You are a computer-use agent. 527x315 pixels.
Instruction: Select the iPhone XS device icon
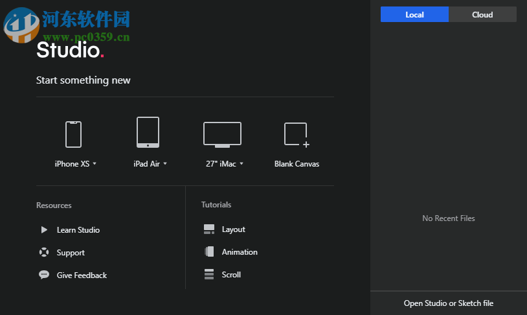tap(73, 134)
